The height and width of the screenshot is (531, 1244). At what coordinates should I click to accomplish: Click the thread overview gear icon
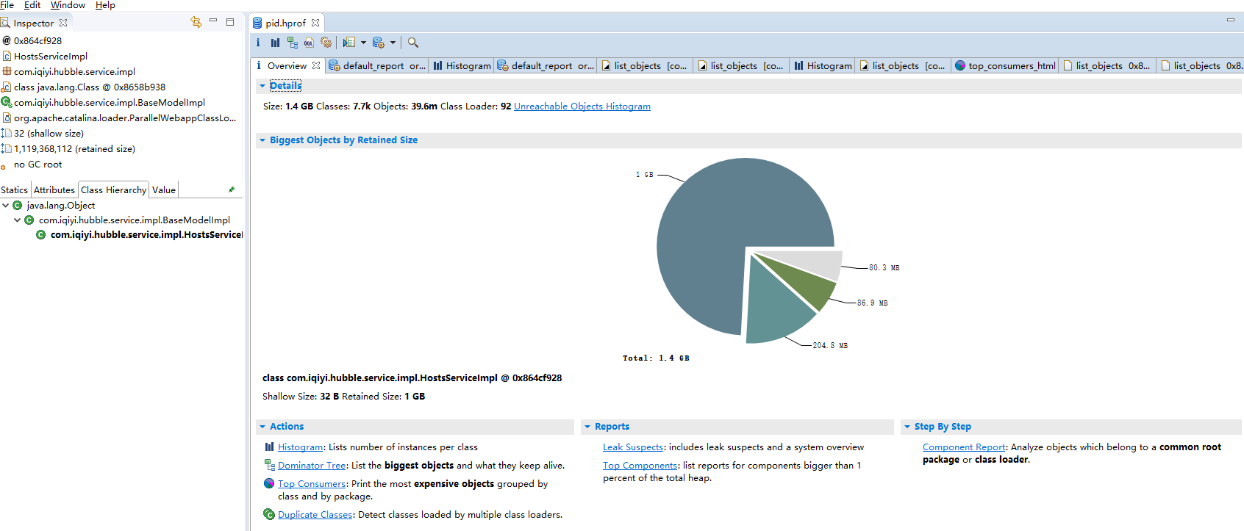coord(326,43)
